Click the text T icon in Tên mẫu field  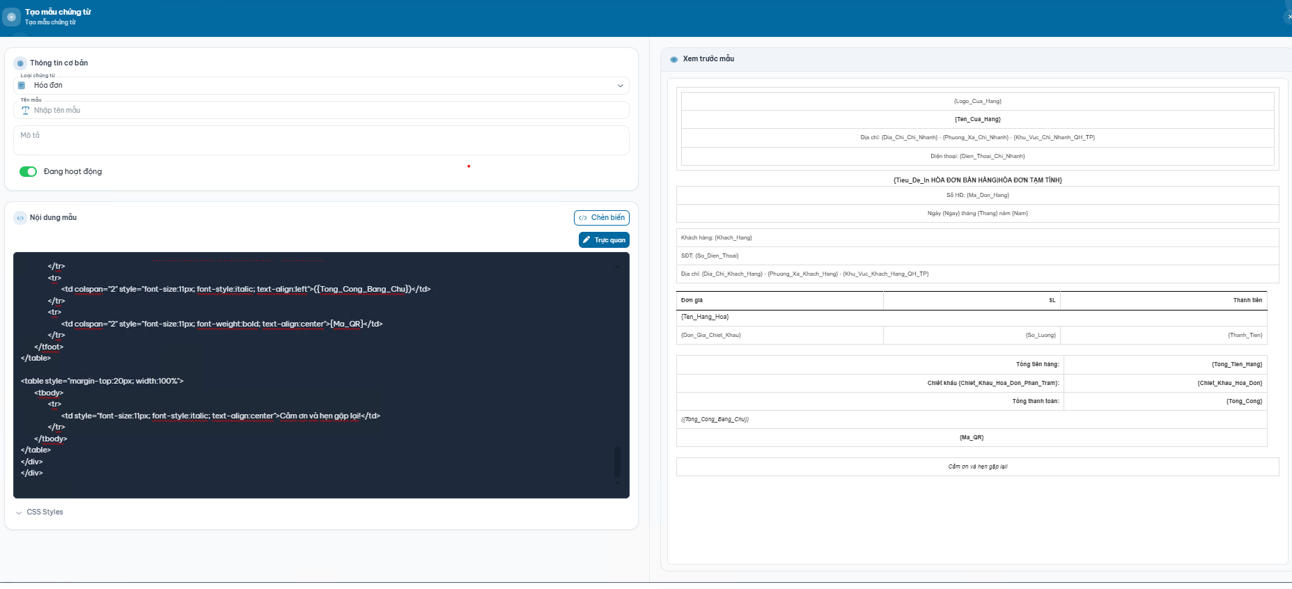(x=26, y=111)
